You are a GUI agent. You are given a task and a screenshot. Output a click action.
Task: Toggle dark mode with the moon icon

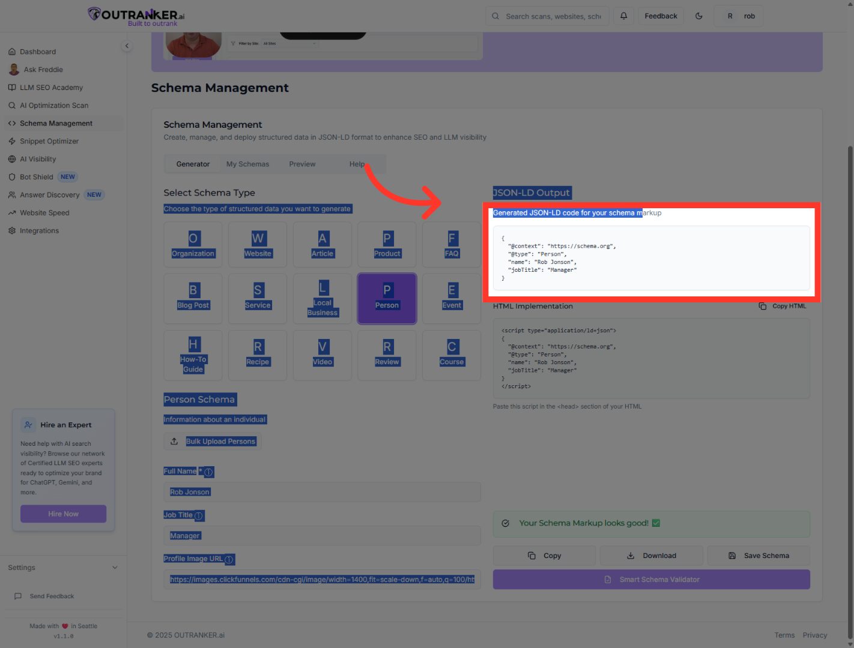(698, 16)
